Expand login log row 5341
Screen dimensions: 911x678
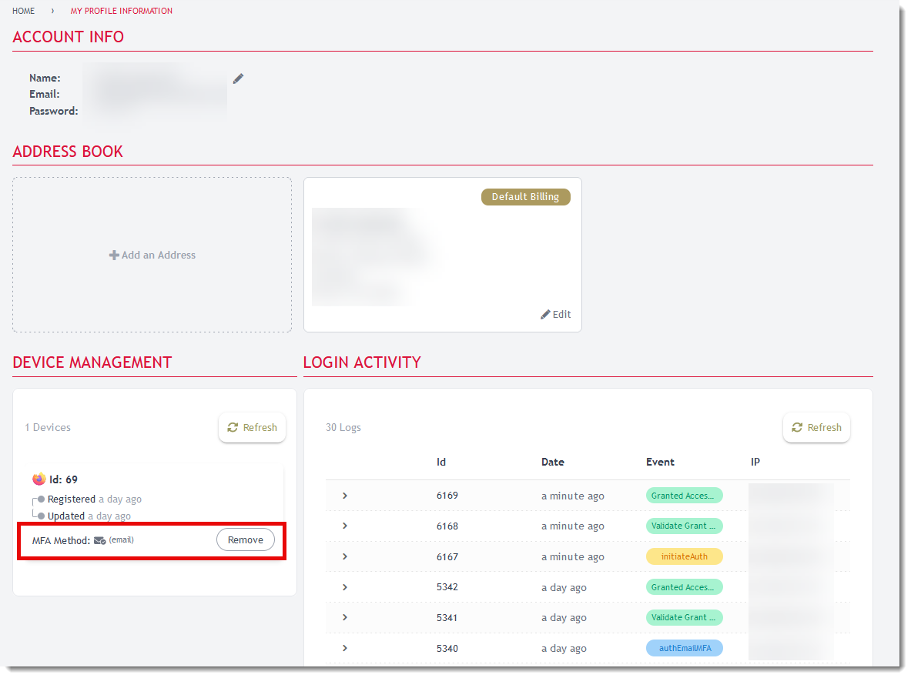click(x=344, y=618)
